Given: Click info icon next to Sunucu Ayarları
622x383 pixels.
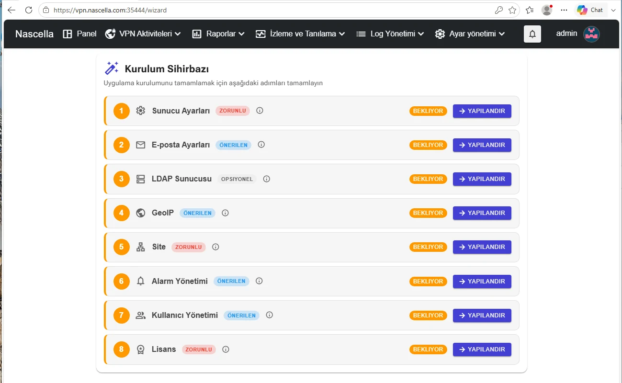Looking at the screenshot, I should [x=260, y=111].
